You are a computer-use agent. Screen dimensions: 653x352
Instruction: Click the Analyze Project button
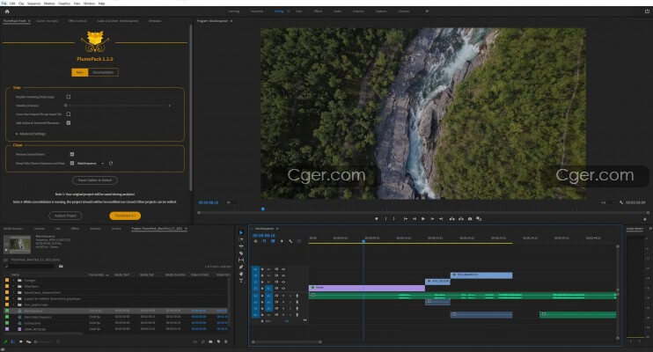click(x=65, y=215)
